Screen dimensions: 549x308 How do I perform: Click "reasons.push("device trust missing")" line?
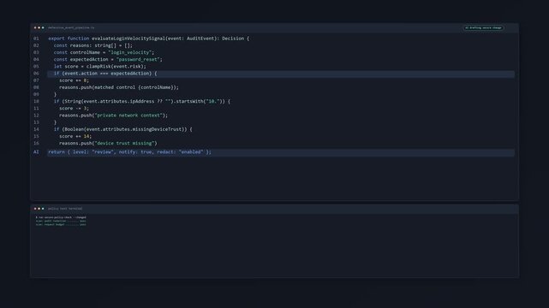point(108,144)
